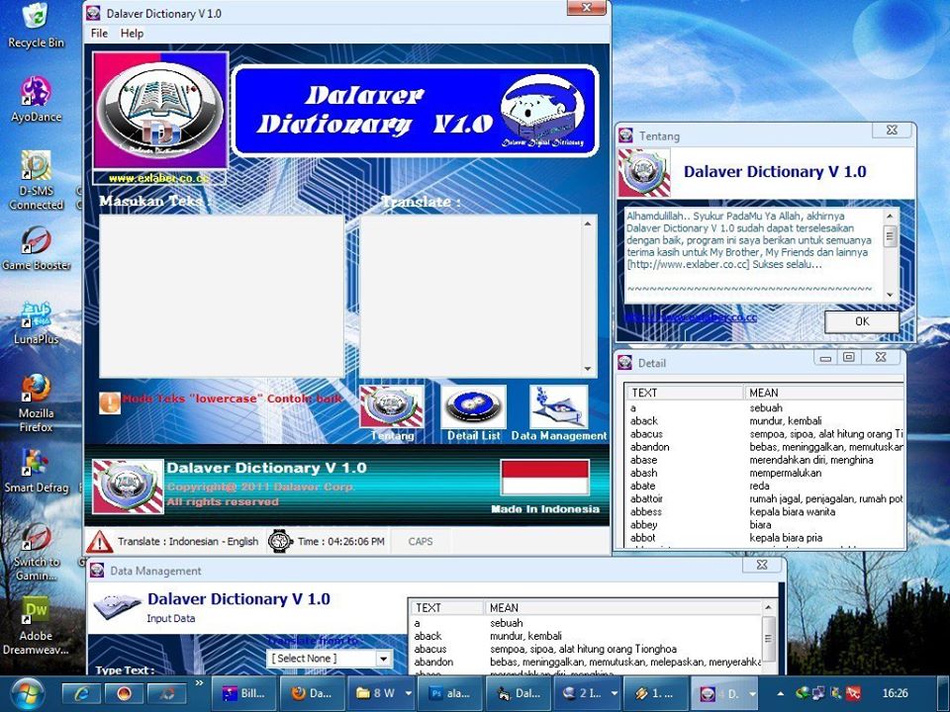Click the warning triangle icon in status bar

[99, 541]
